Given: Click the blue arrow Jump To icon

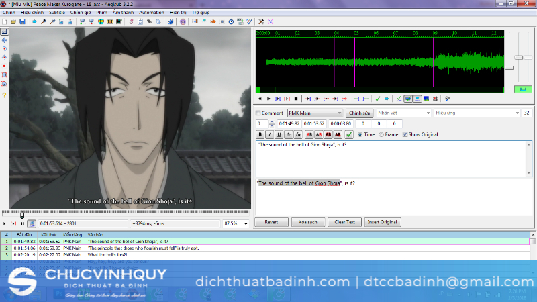Looking at the screenshot, I should click(x=34, y=21).
